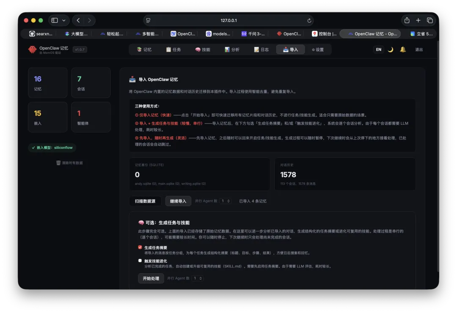The image size is (457, 313).
Task: Click 开始处理 button
Action: point(151,278)
